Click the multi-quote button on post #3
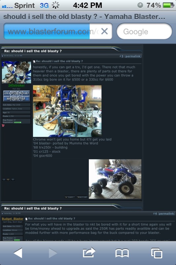Viewport: 176px width, 265px height. click(x=82, y=197)
